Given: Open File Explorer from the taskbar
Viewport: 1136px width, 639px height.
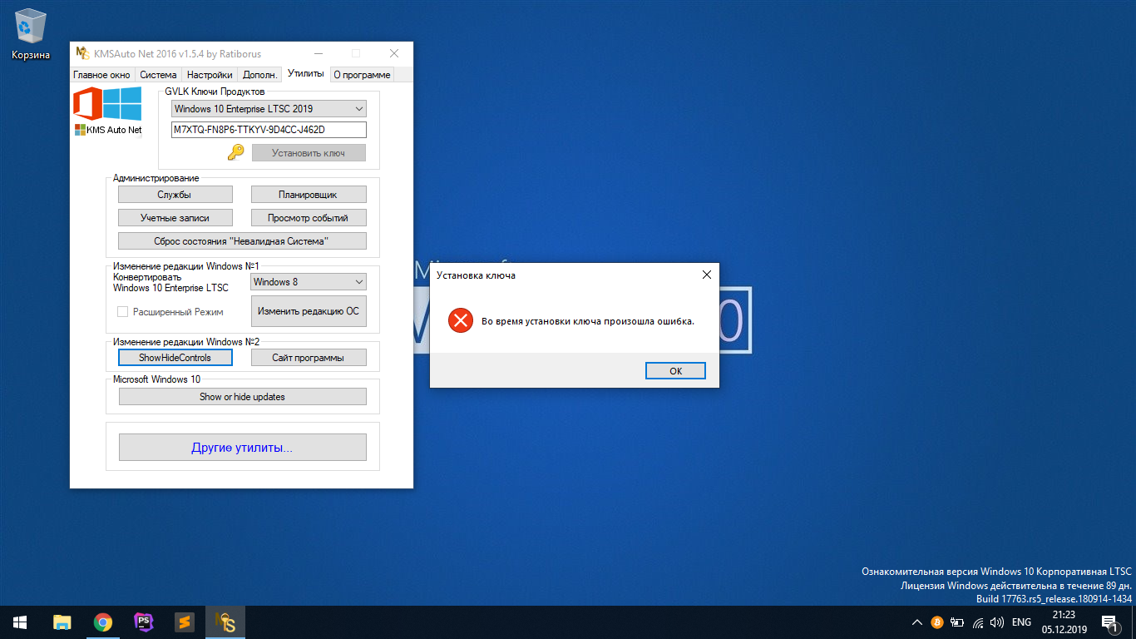Looking at the screenshot, I should (62, 622).
